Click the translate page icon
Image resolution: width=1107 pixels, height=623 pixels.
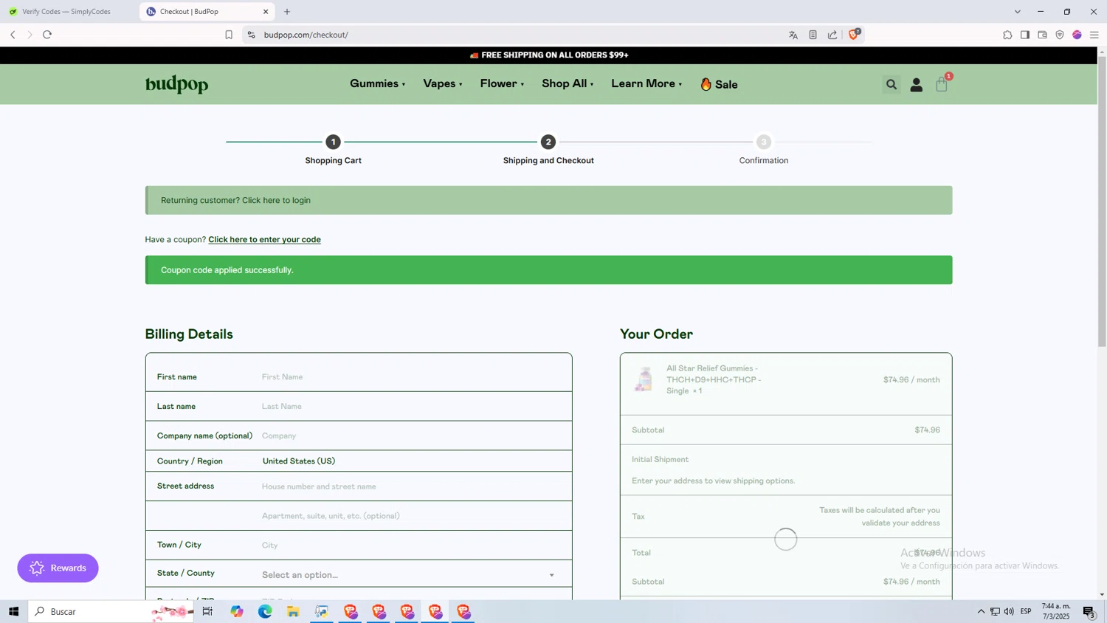pyautogui.click(x=793, y=35)
